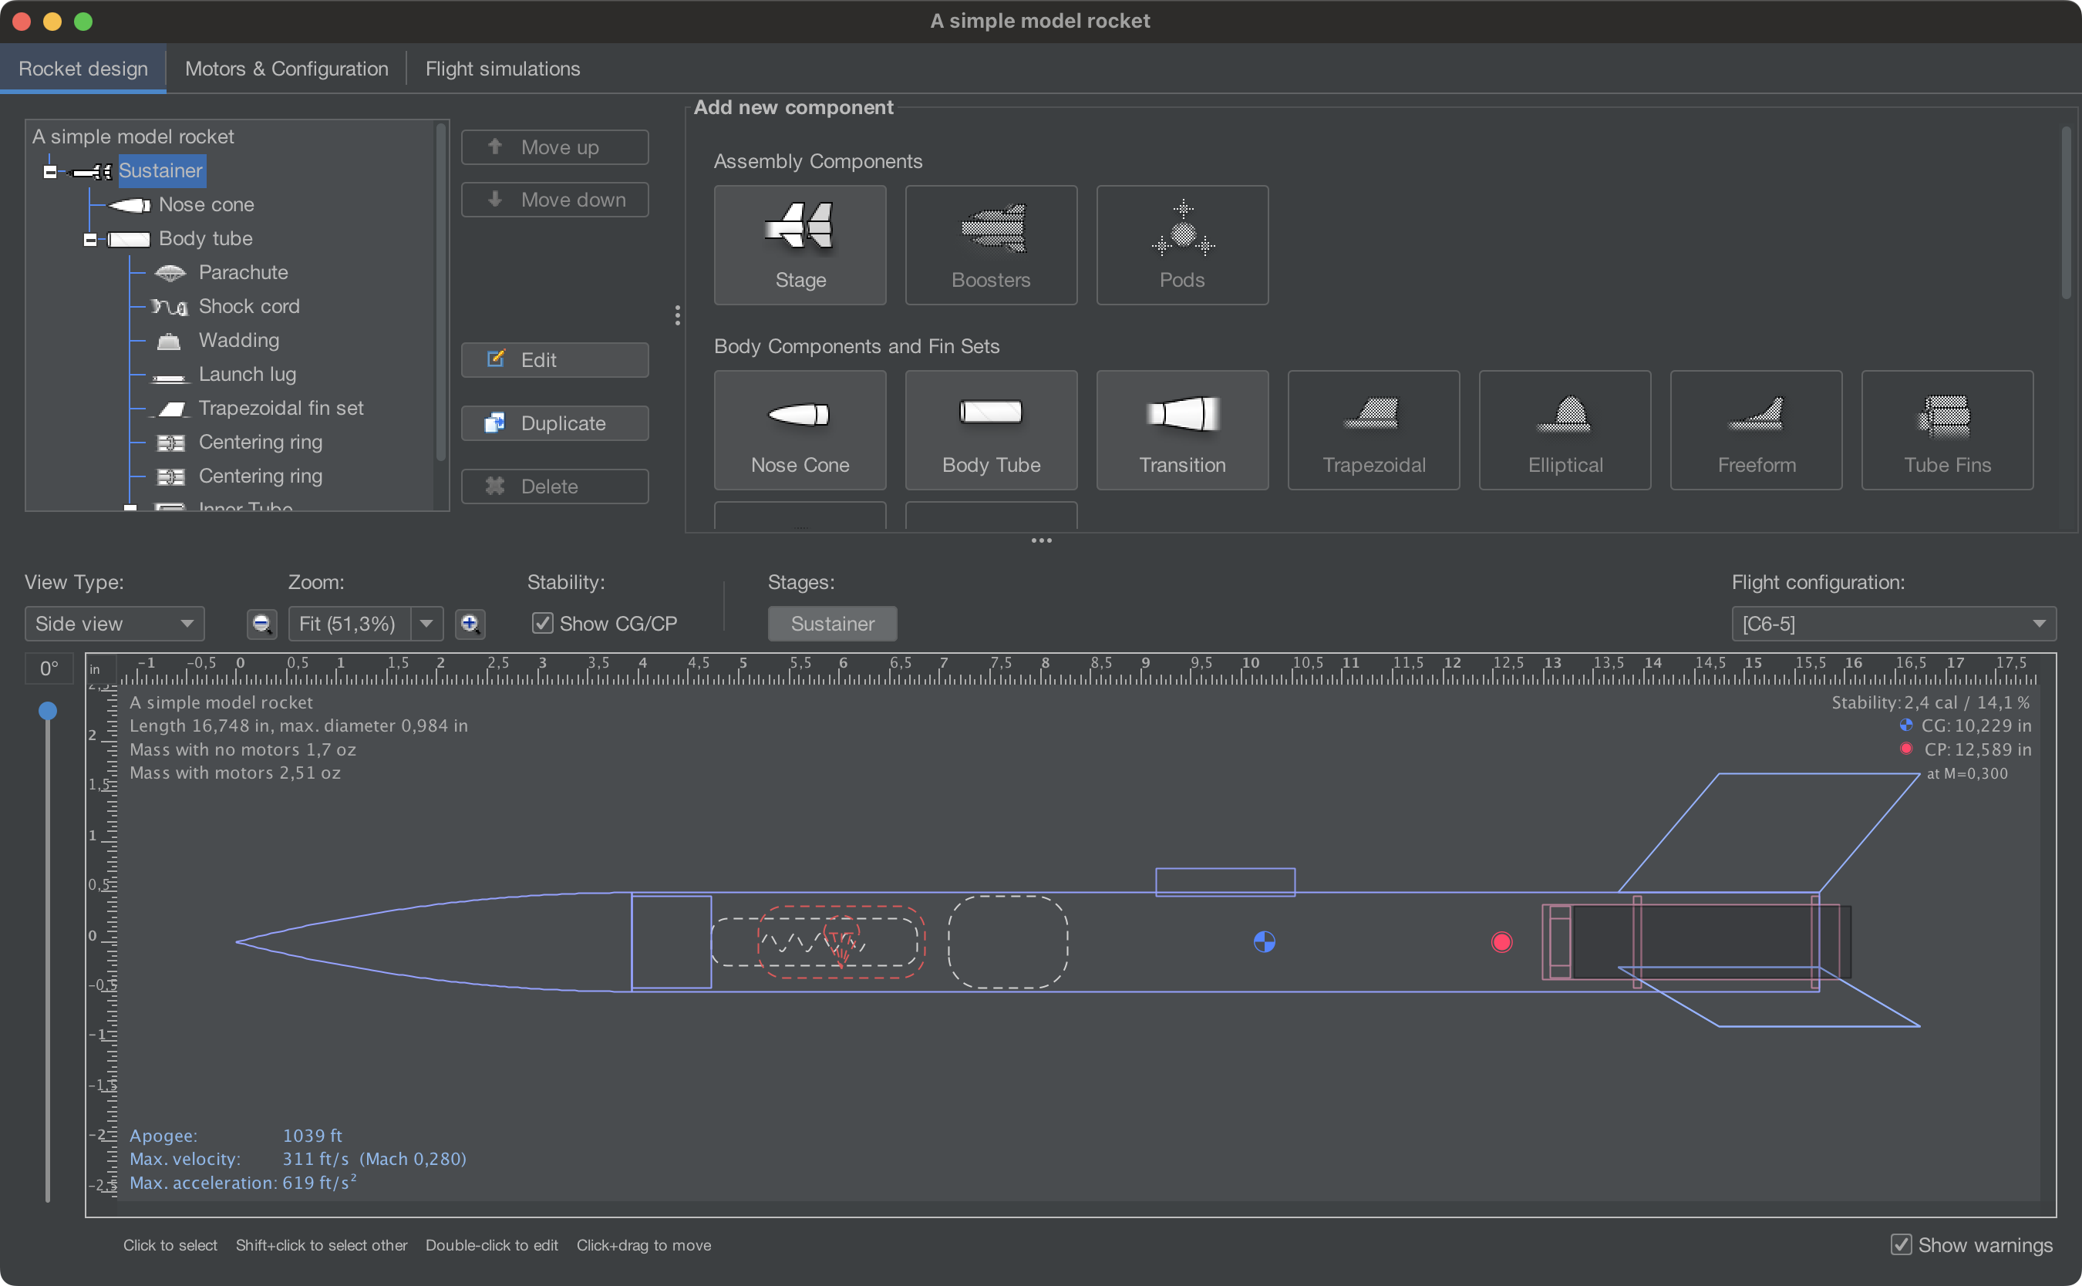The height and width of the screenshot is (1286, 2082).
Task: Click the red CP marker on rocket
Action: 1501,941
